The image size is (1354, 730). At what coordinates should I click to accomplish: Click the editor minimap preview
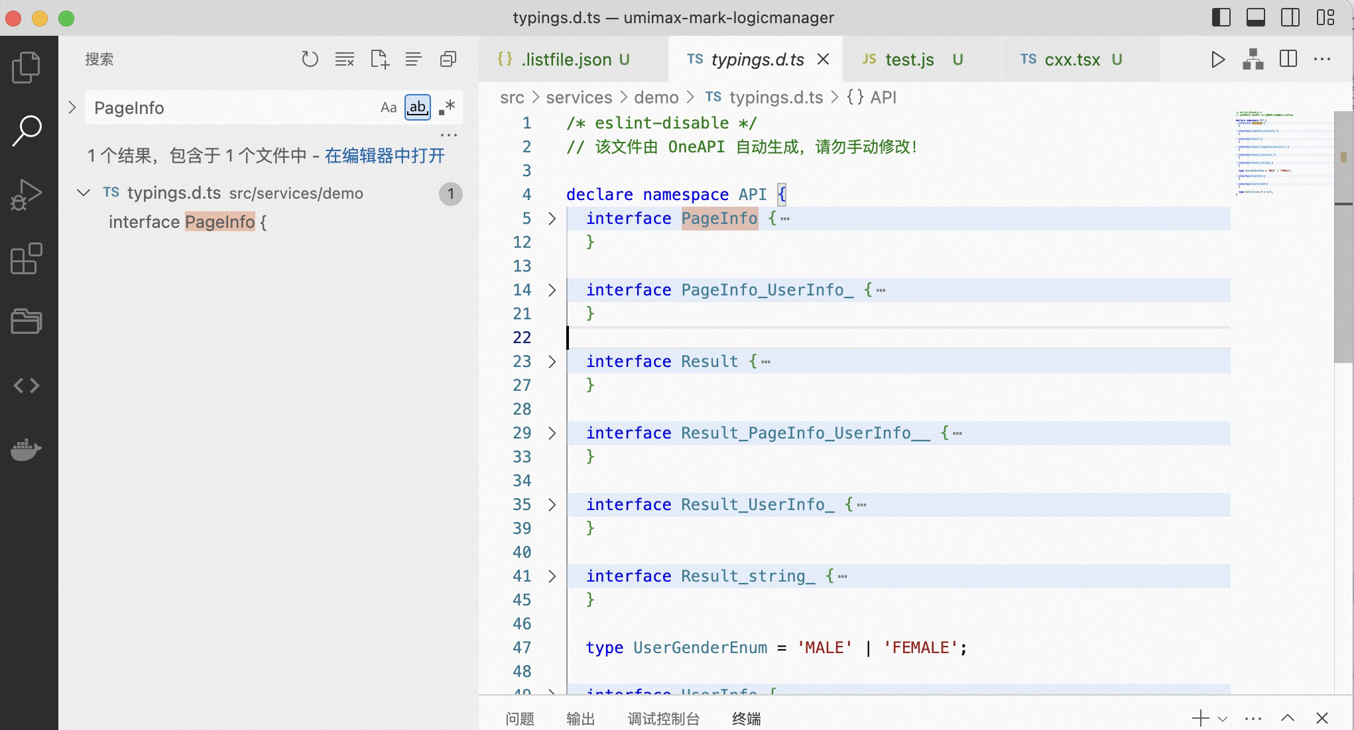1283,152
